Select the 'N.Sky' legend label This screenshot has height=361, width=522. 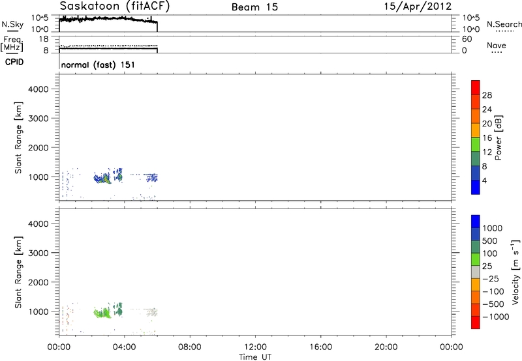point(12,24)
